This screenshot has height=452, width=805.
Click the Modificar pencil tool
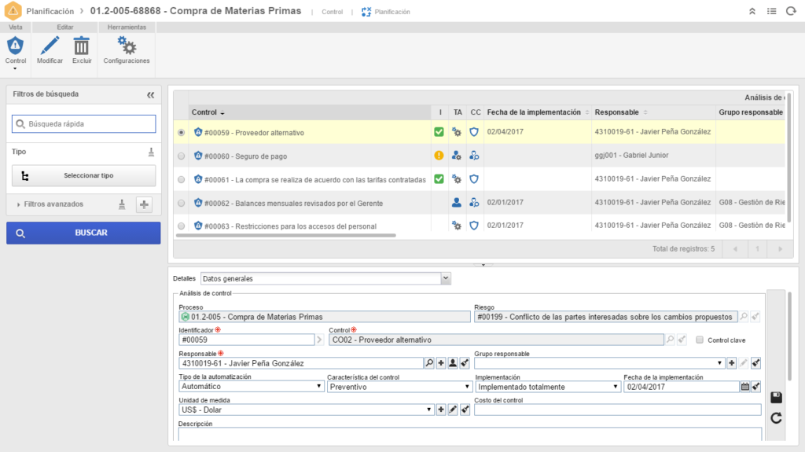click(50, 50)
